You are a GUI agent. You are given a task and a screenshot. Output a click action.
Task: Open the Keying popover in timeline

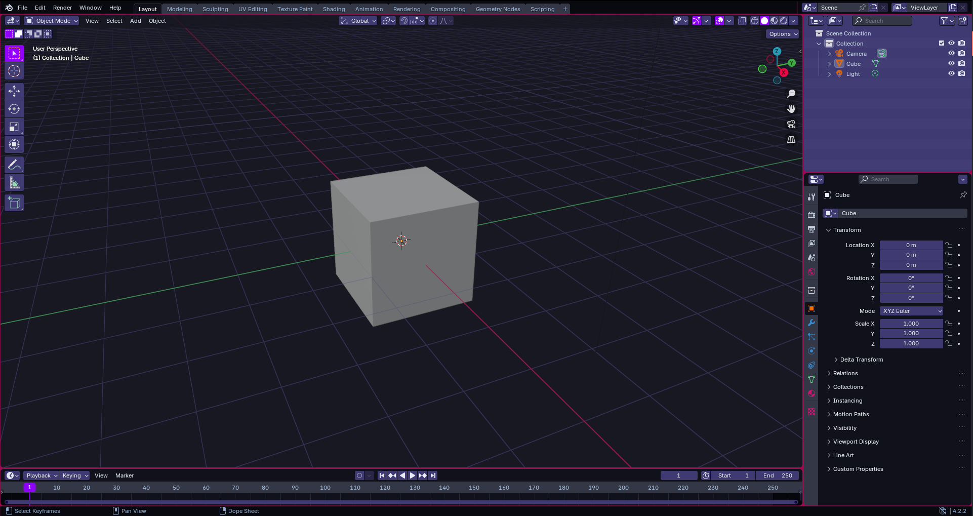[x=75, y=475]
